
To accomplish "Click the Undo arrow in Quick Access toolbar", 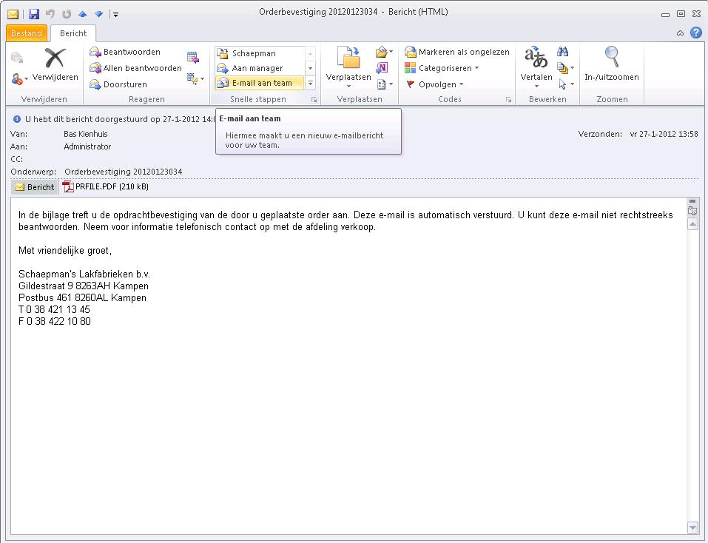I will (50, 15).
